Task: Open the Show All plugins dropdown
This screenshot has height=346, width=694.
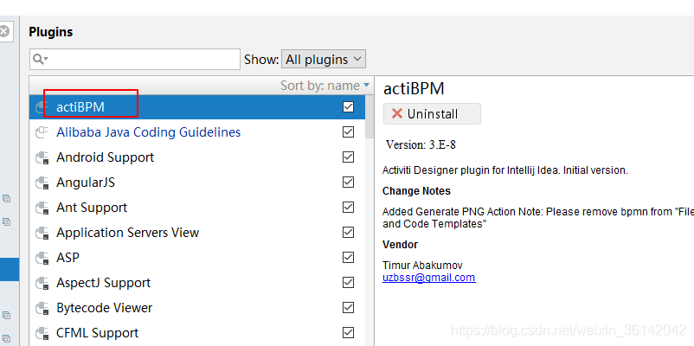Action: [x=324, y=59]
